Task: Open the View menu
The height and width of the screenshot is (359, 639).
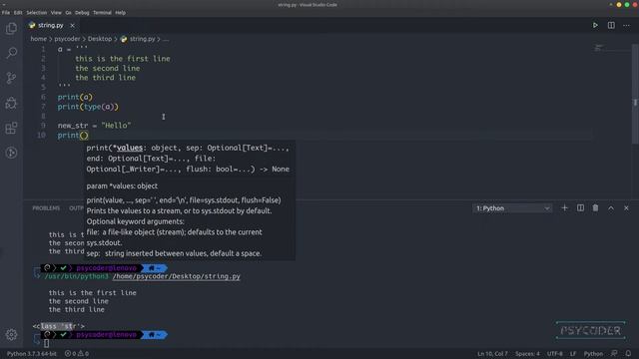Action: (56, 13)
